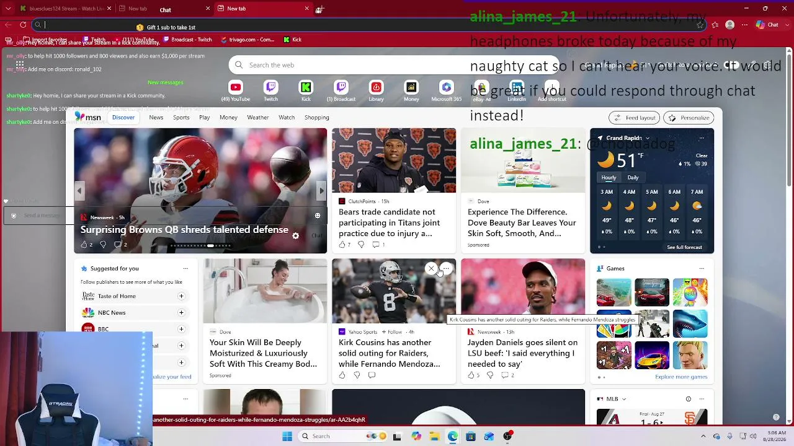Viewport: 794px width, 446px height.
Task: Open the Weather tab on MSN
Action: click(258, 117)
